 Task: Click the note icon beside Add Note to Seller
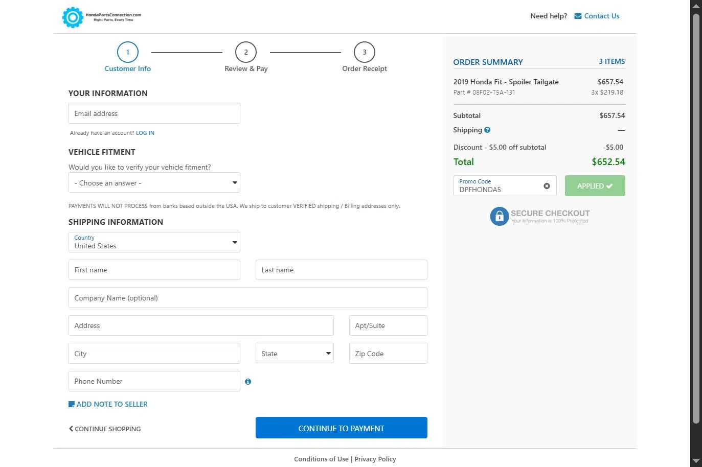point(72,404)
